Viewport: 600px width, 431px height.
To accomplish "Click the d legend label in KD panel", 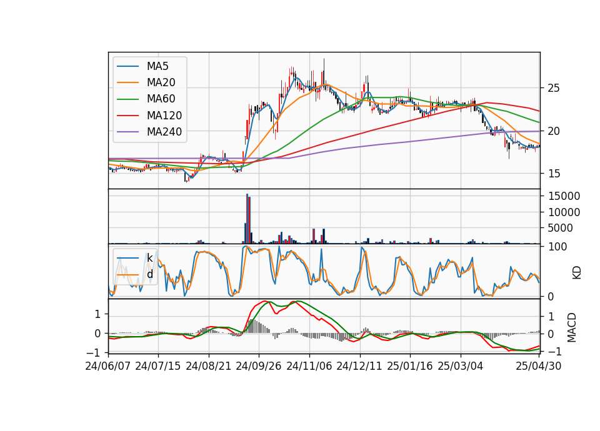I will click(x=149, y=274).
